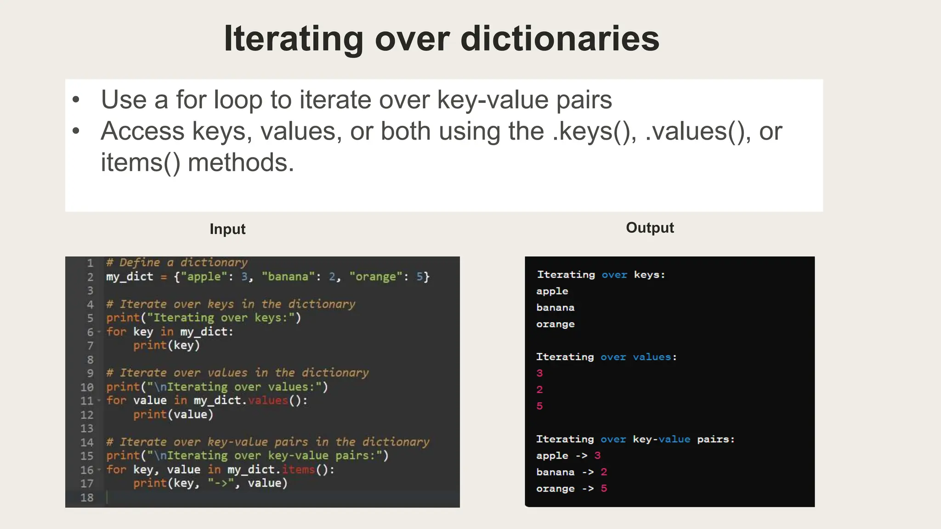Click the '# Define a dictionary' comment

[x=177, y=263]
